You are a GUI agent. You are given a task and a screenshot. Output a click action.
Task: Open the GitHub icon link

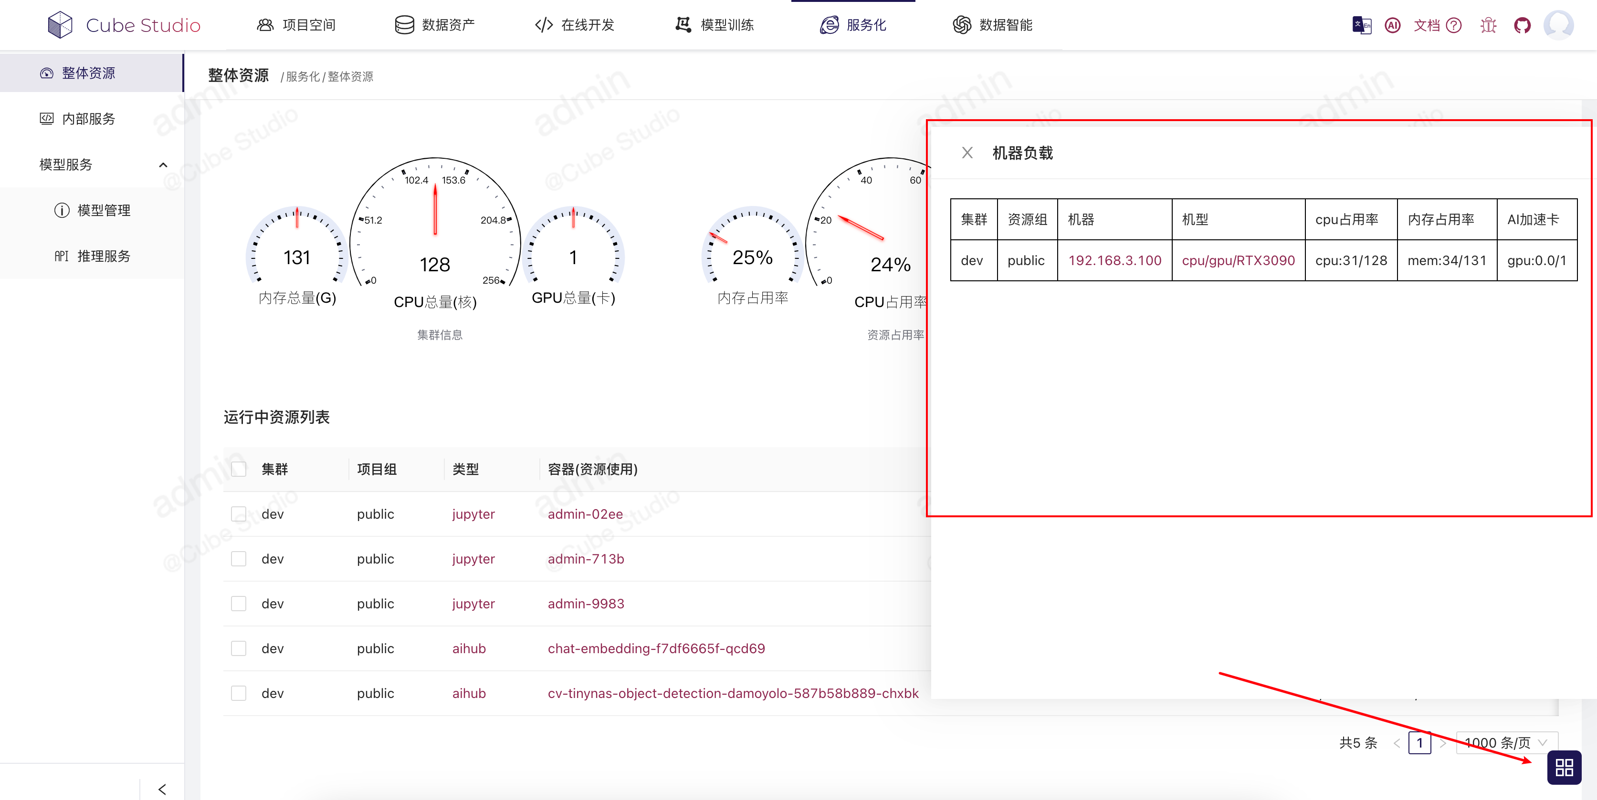tap(1522, 25)
